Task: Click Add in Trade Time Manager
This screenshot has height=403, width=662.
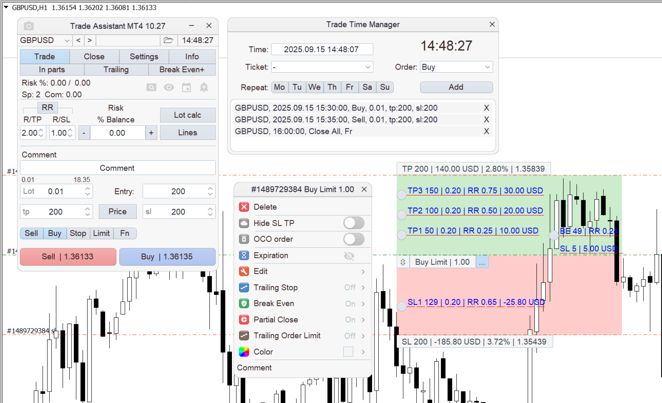Action: coord(456,87)
